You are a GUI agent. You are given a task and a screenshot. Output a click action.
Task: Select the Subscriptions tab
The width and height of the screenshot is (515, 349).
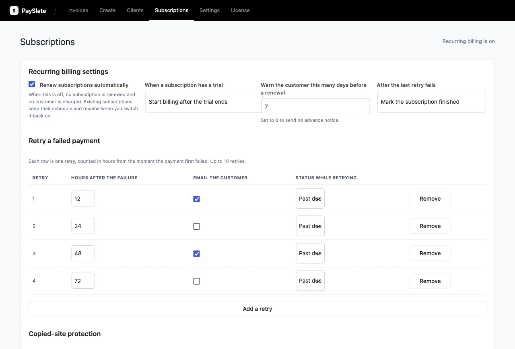[x=171, y=10]
